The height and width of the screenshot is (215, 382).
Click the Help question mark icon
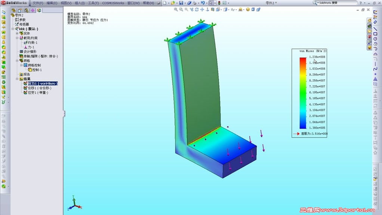coord(361,3)
